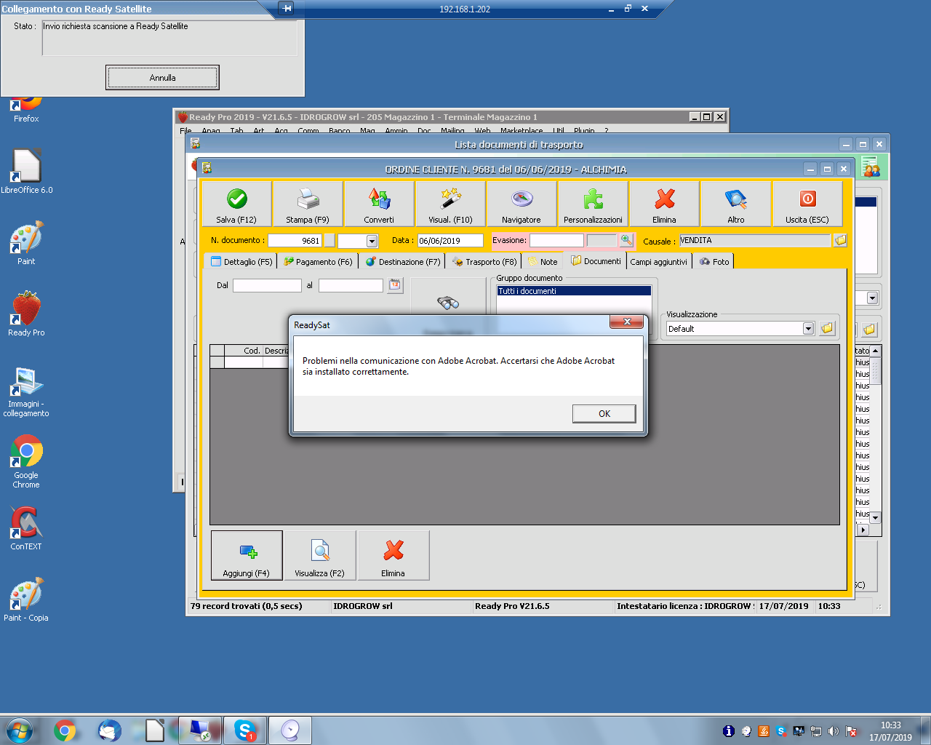Click the Uscita (ESC) power icon
The height and width of the screenshot is (745, 931).
point(807,199)
